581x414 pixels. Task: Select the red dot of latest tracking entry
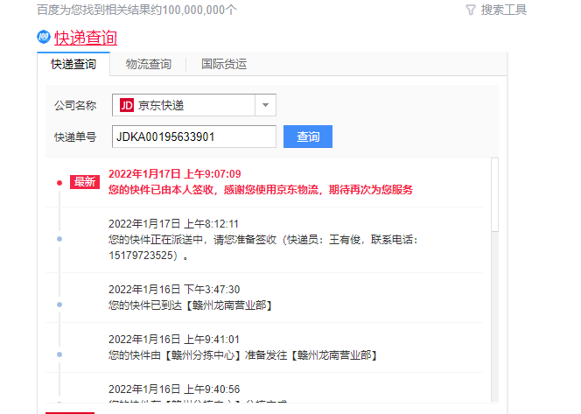[x=59, y=183]
